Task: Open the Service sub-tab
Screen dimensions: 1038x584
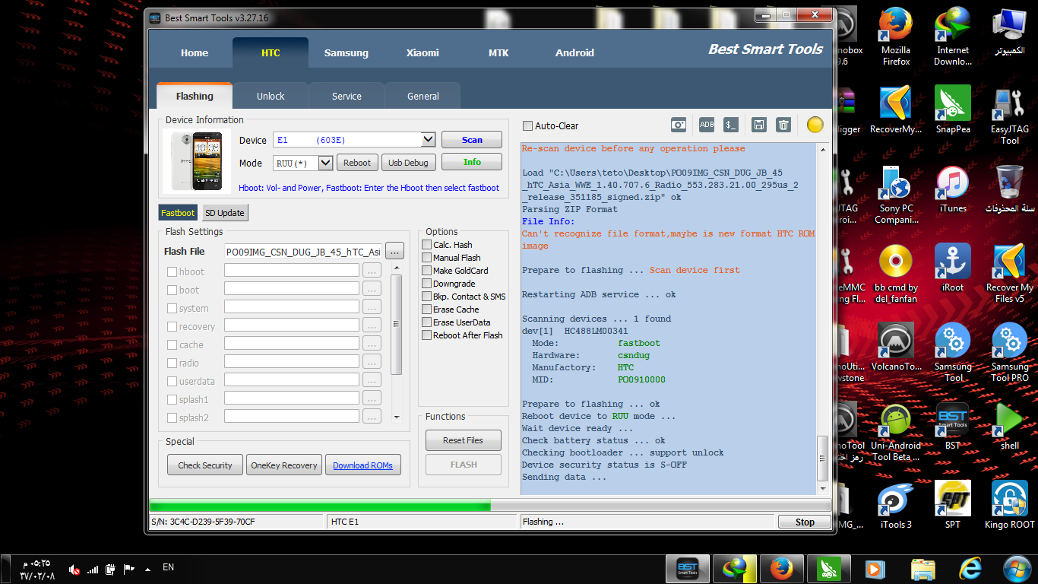Action: [x=347, y=97]
